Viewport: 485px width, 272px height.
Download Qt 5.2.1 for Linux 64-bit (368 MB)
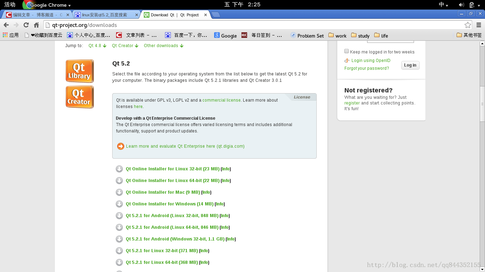(x=162, y=262)
